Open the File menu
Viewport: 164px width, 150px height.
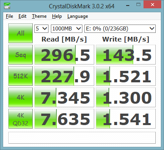pos(9,16)
